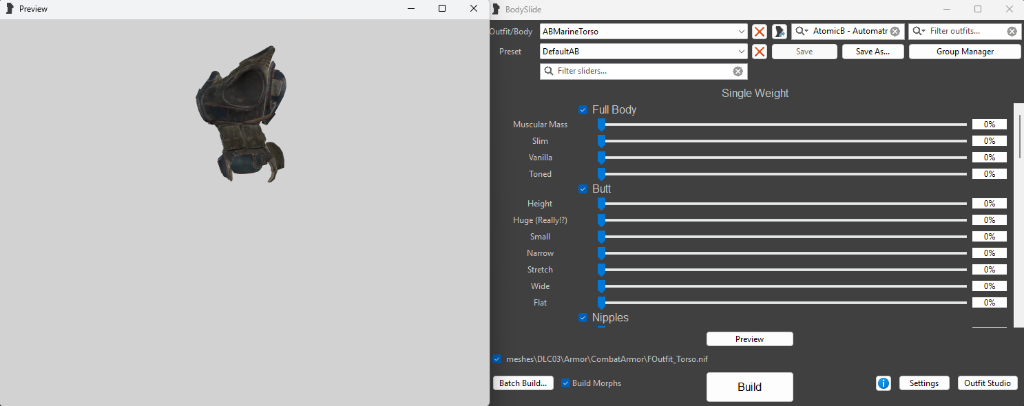Image resolution: width=1024 pixels, height=406 pixels.
Task: Click the Wide slider handle
Action: click(x=601, y=286)
